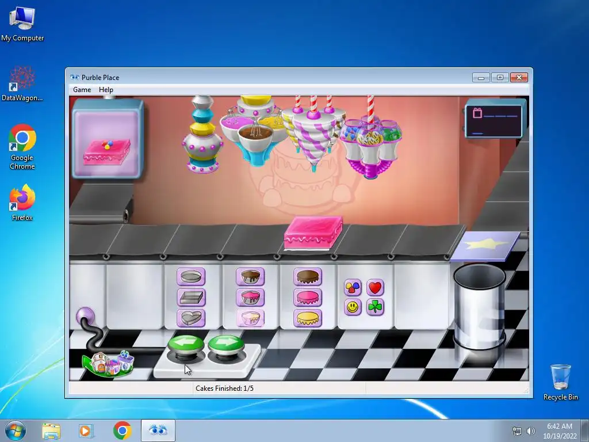Choose the chocolate batter flavor button

coord(250,277)
